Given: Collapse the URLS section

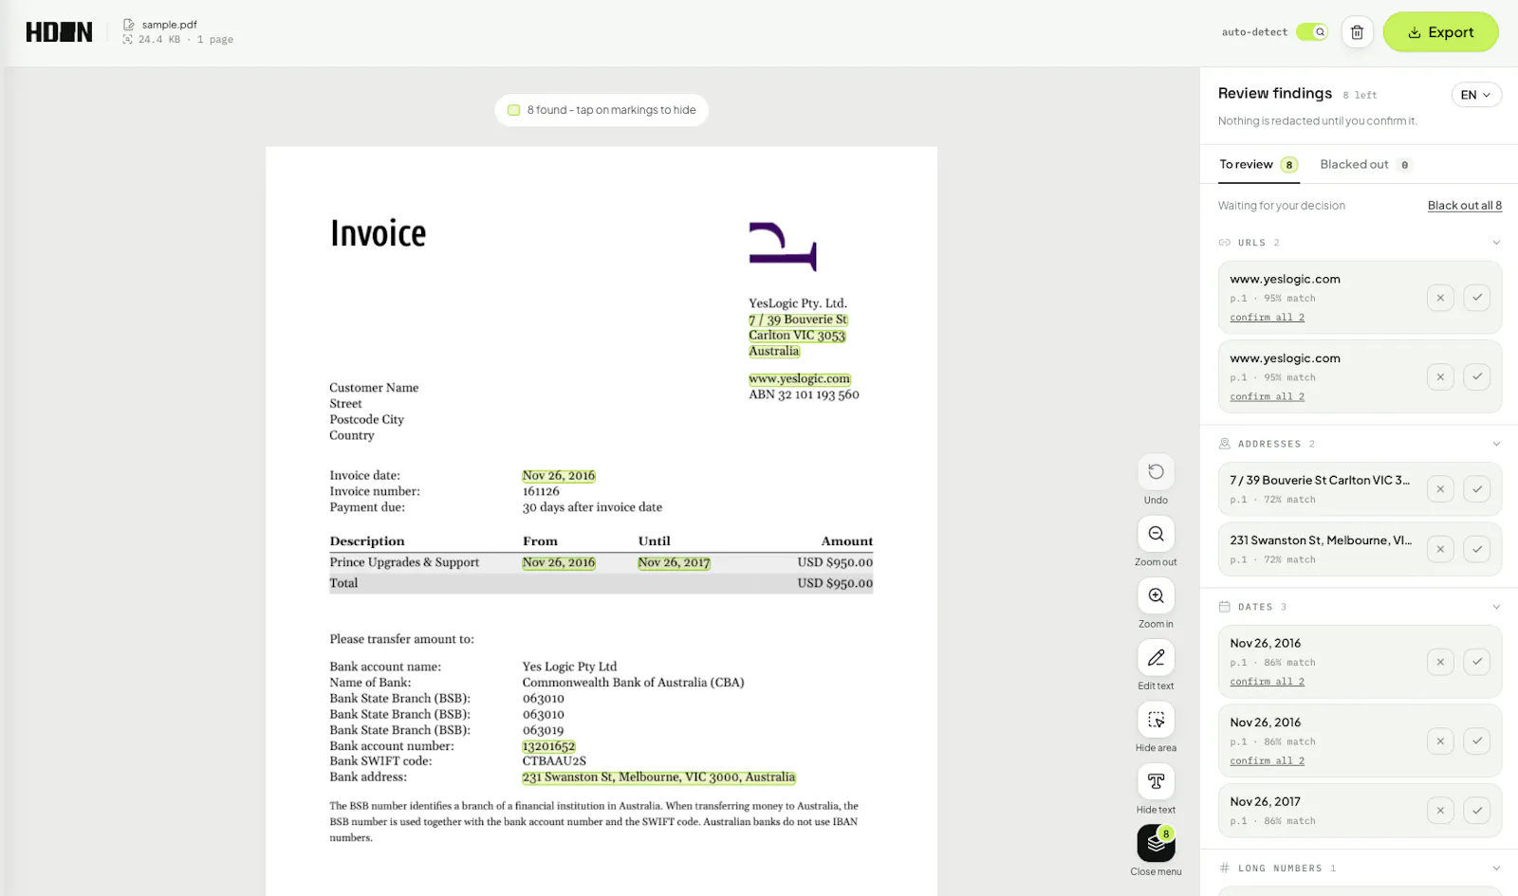Looking at the screenshot, I should coord(1496,243).
